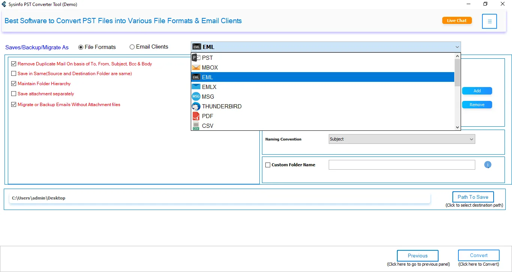512x272 pixels.
Task: Uncheck Remove Duplicate Mail option
Action: pyautogui.click(x=14, y=64)
